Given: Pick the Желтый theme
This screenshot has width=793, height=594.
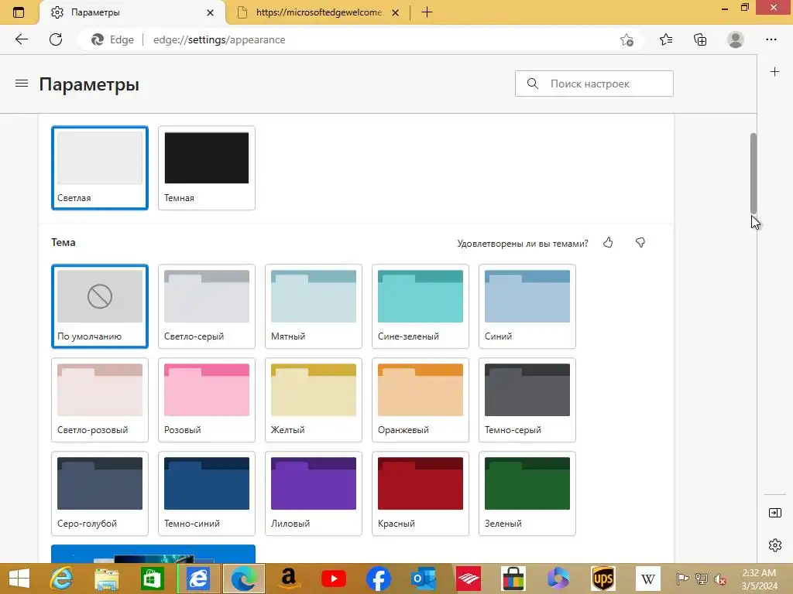Looking at the screenshot, I should click(x=314, y=400).
